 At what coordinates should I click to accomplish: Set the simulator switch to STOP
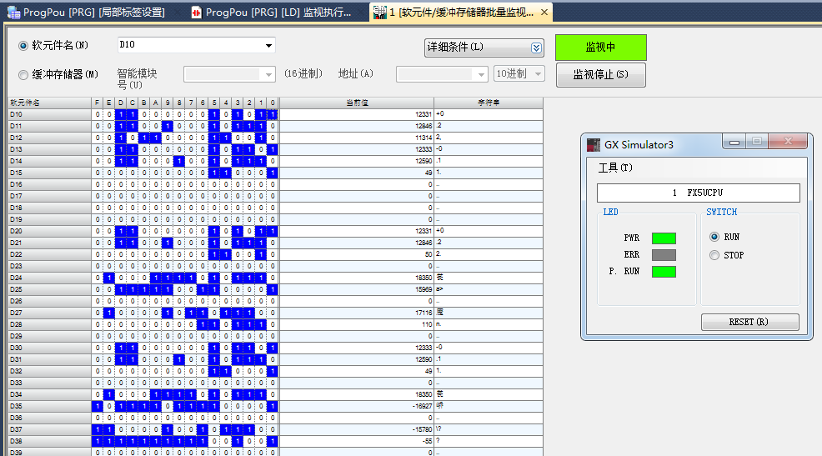[x=714, y=255]
